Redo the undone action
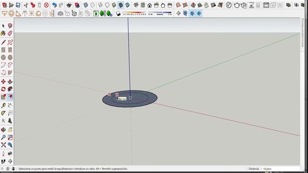The image size is (308, 173). (61, 5)
